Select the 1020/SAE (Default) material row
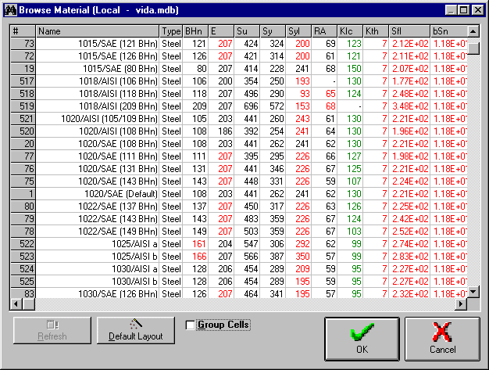 (x=117, y=193)
